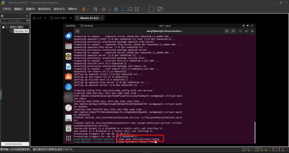This screenshot has height=153, width=289.
Task: Close the 主页 tab
Action: click(45, 18)
